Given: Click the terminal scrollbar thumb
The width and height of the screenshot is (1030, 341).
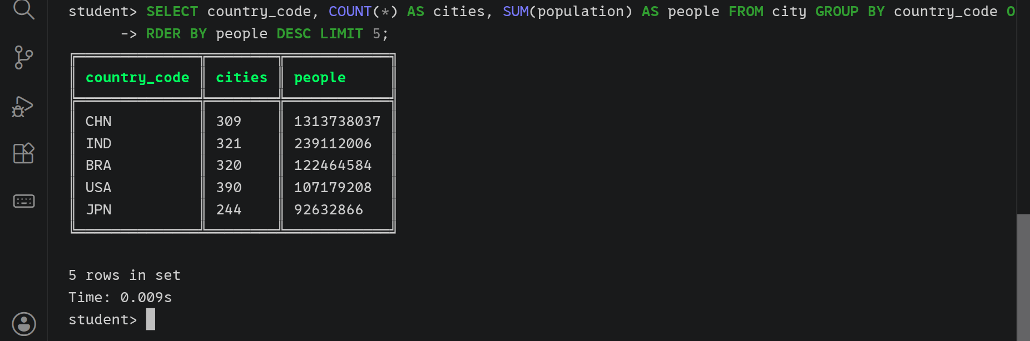Looking at the screenshot, I should click(x=1023, y=278).
